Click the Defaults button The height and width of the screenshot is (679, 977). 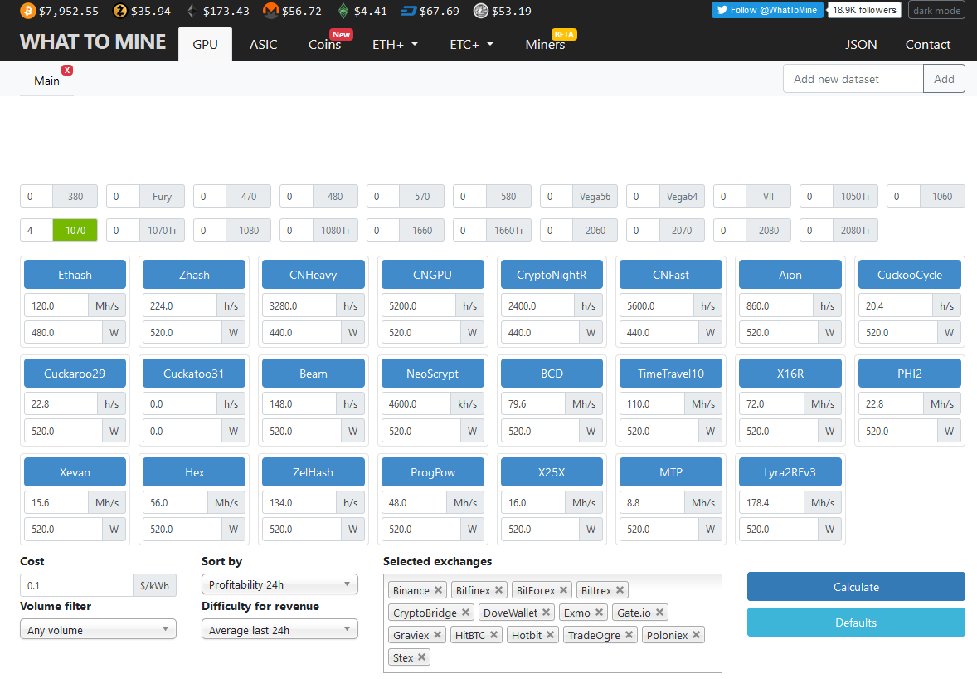coord(856,623)
